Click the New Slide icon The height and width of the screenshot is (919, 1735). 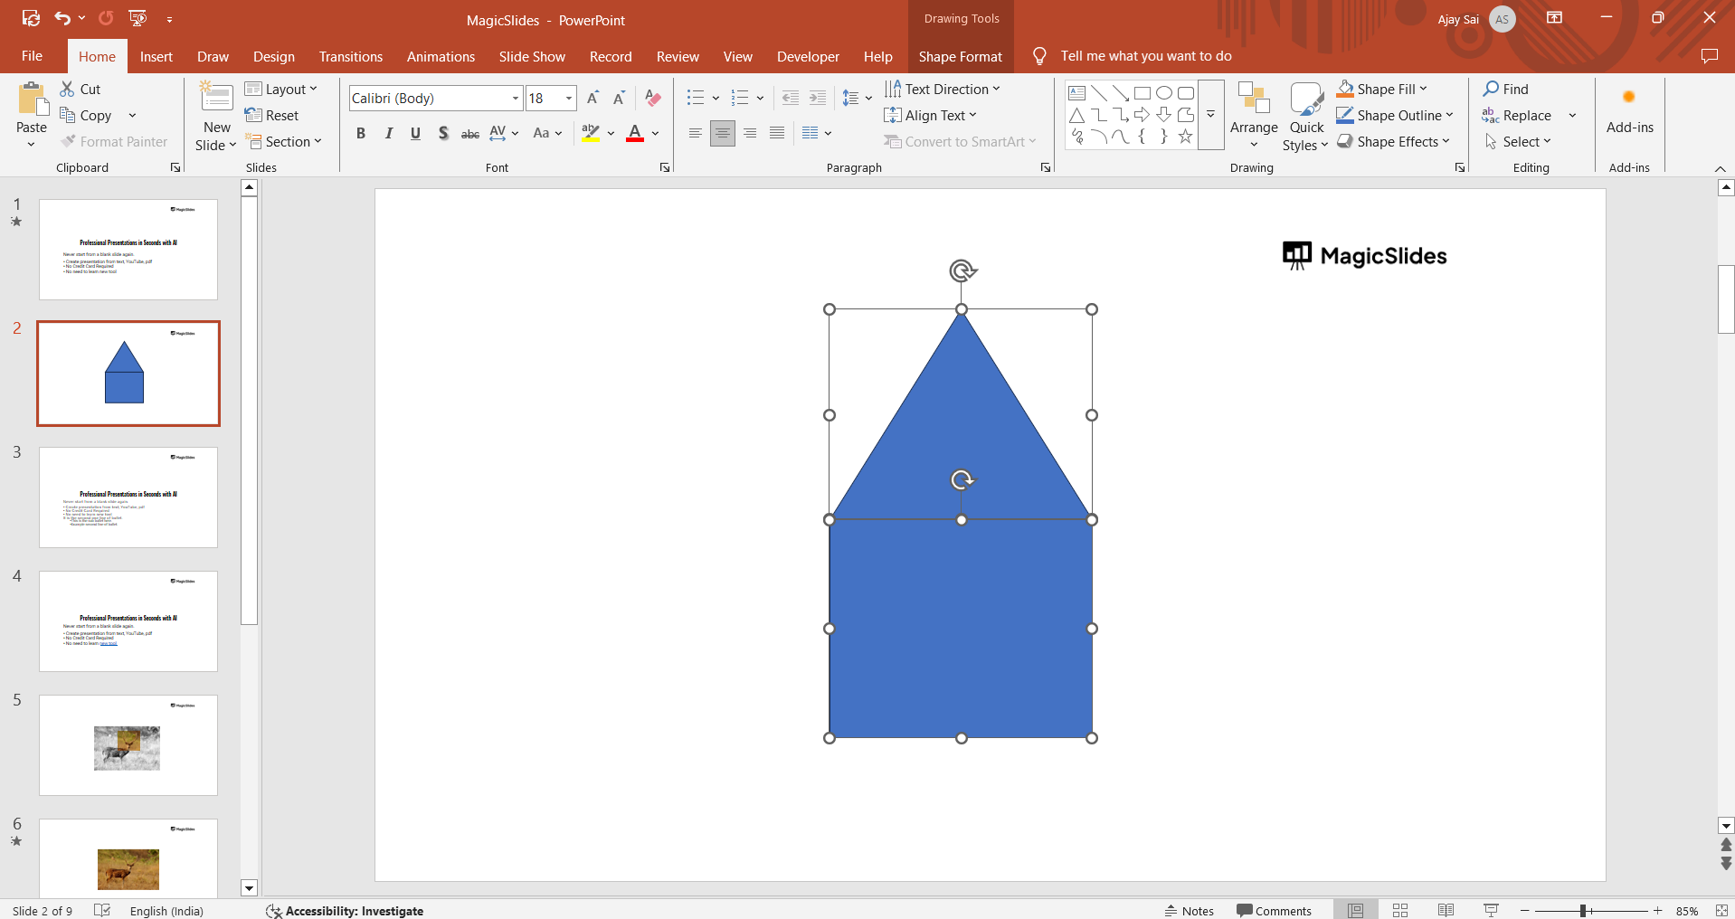[216, 98]
